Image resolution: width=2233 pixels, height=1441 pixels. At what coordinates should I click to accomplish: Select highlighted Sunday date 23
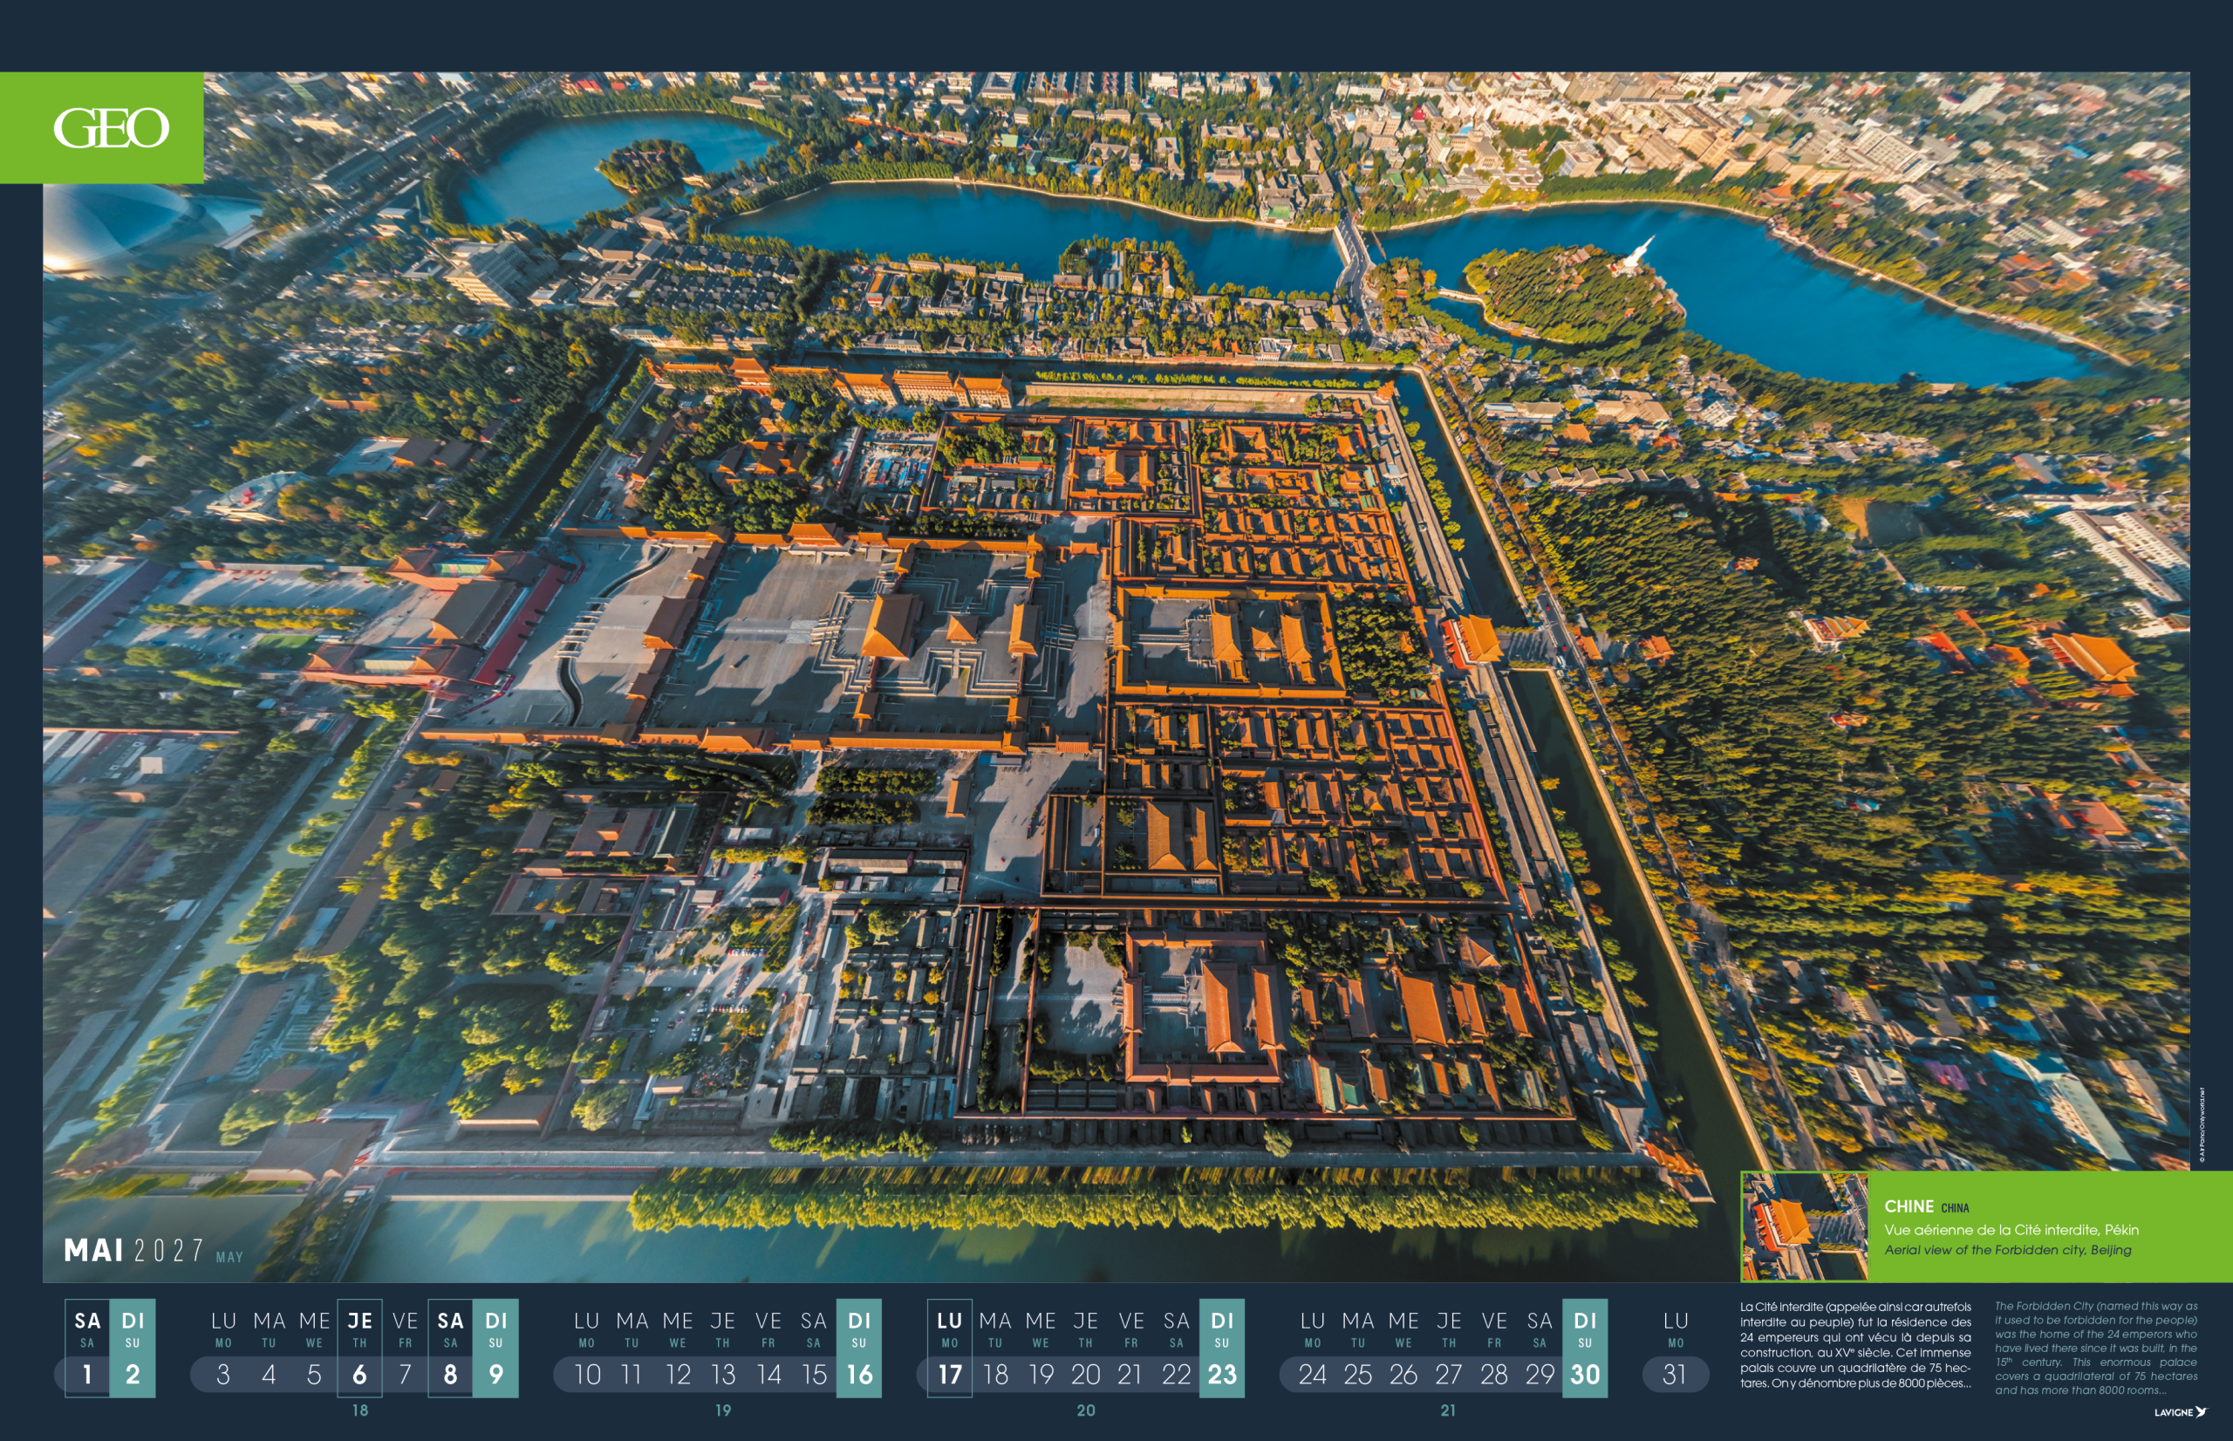(1222, 1374)
